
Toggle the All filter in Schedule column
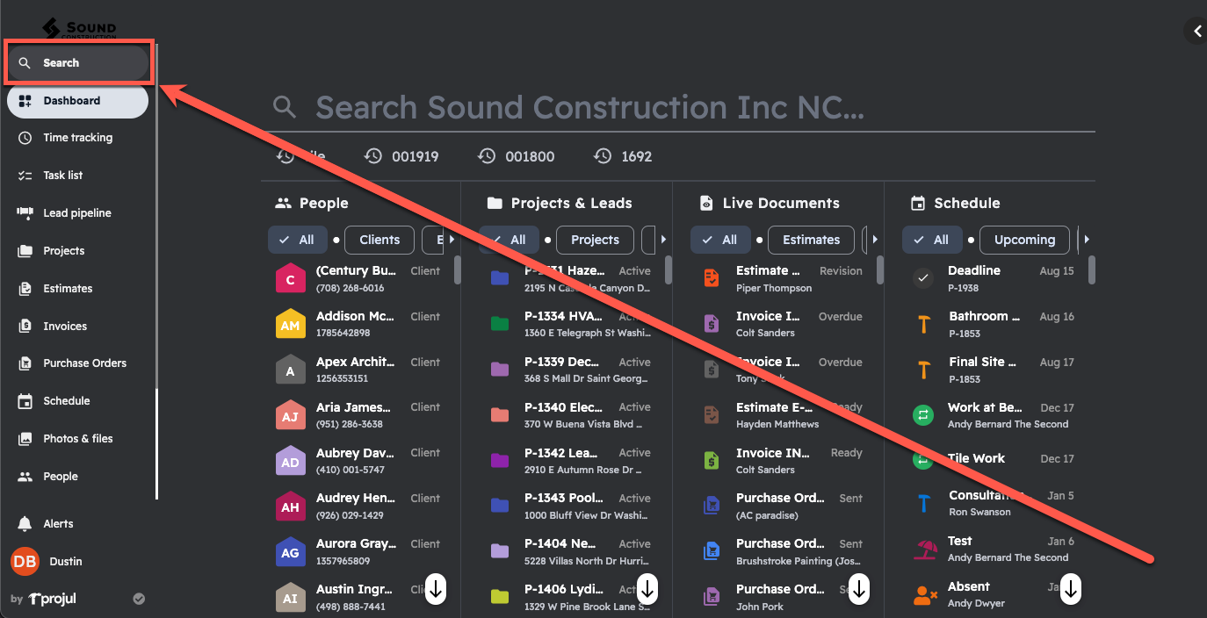click(931, 240)
